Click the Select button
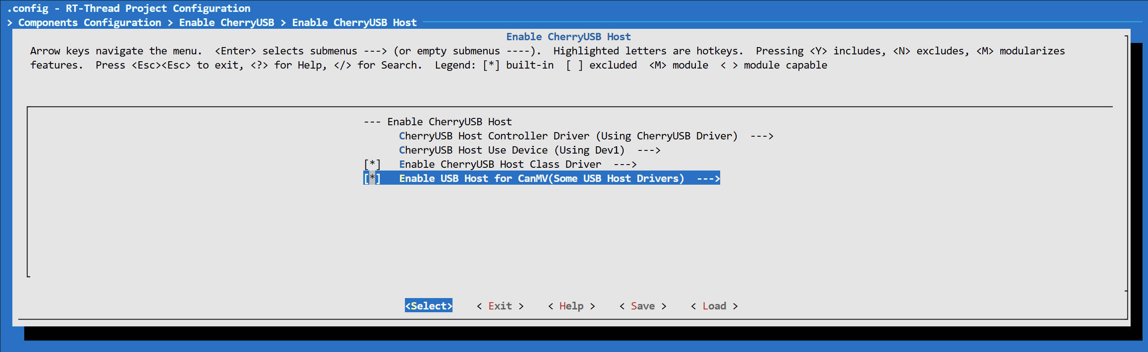The width and height of the screenshot is (1148, 352). point(429,305)
